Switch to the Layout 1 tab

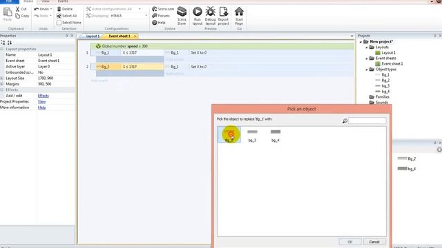(93, 37)
